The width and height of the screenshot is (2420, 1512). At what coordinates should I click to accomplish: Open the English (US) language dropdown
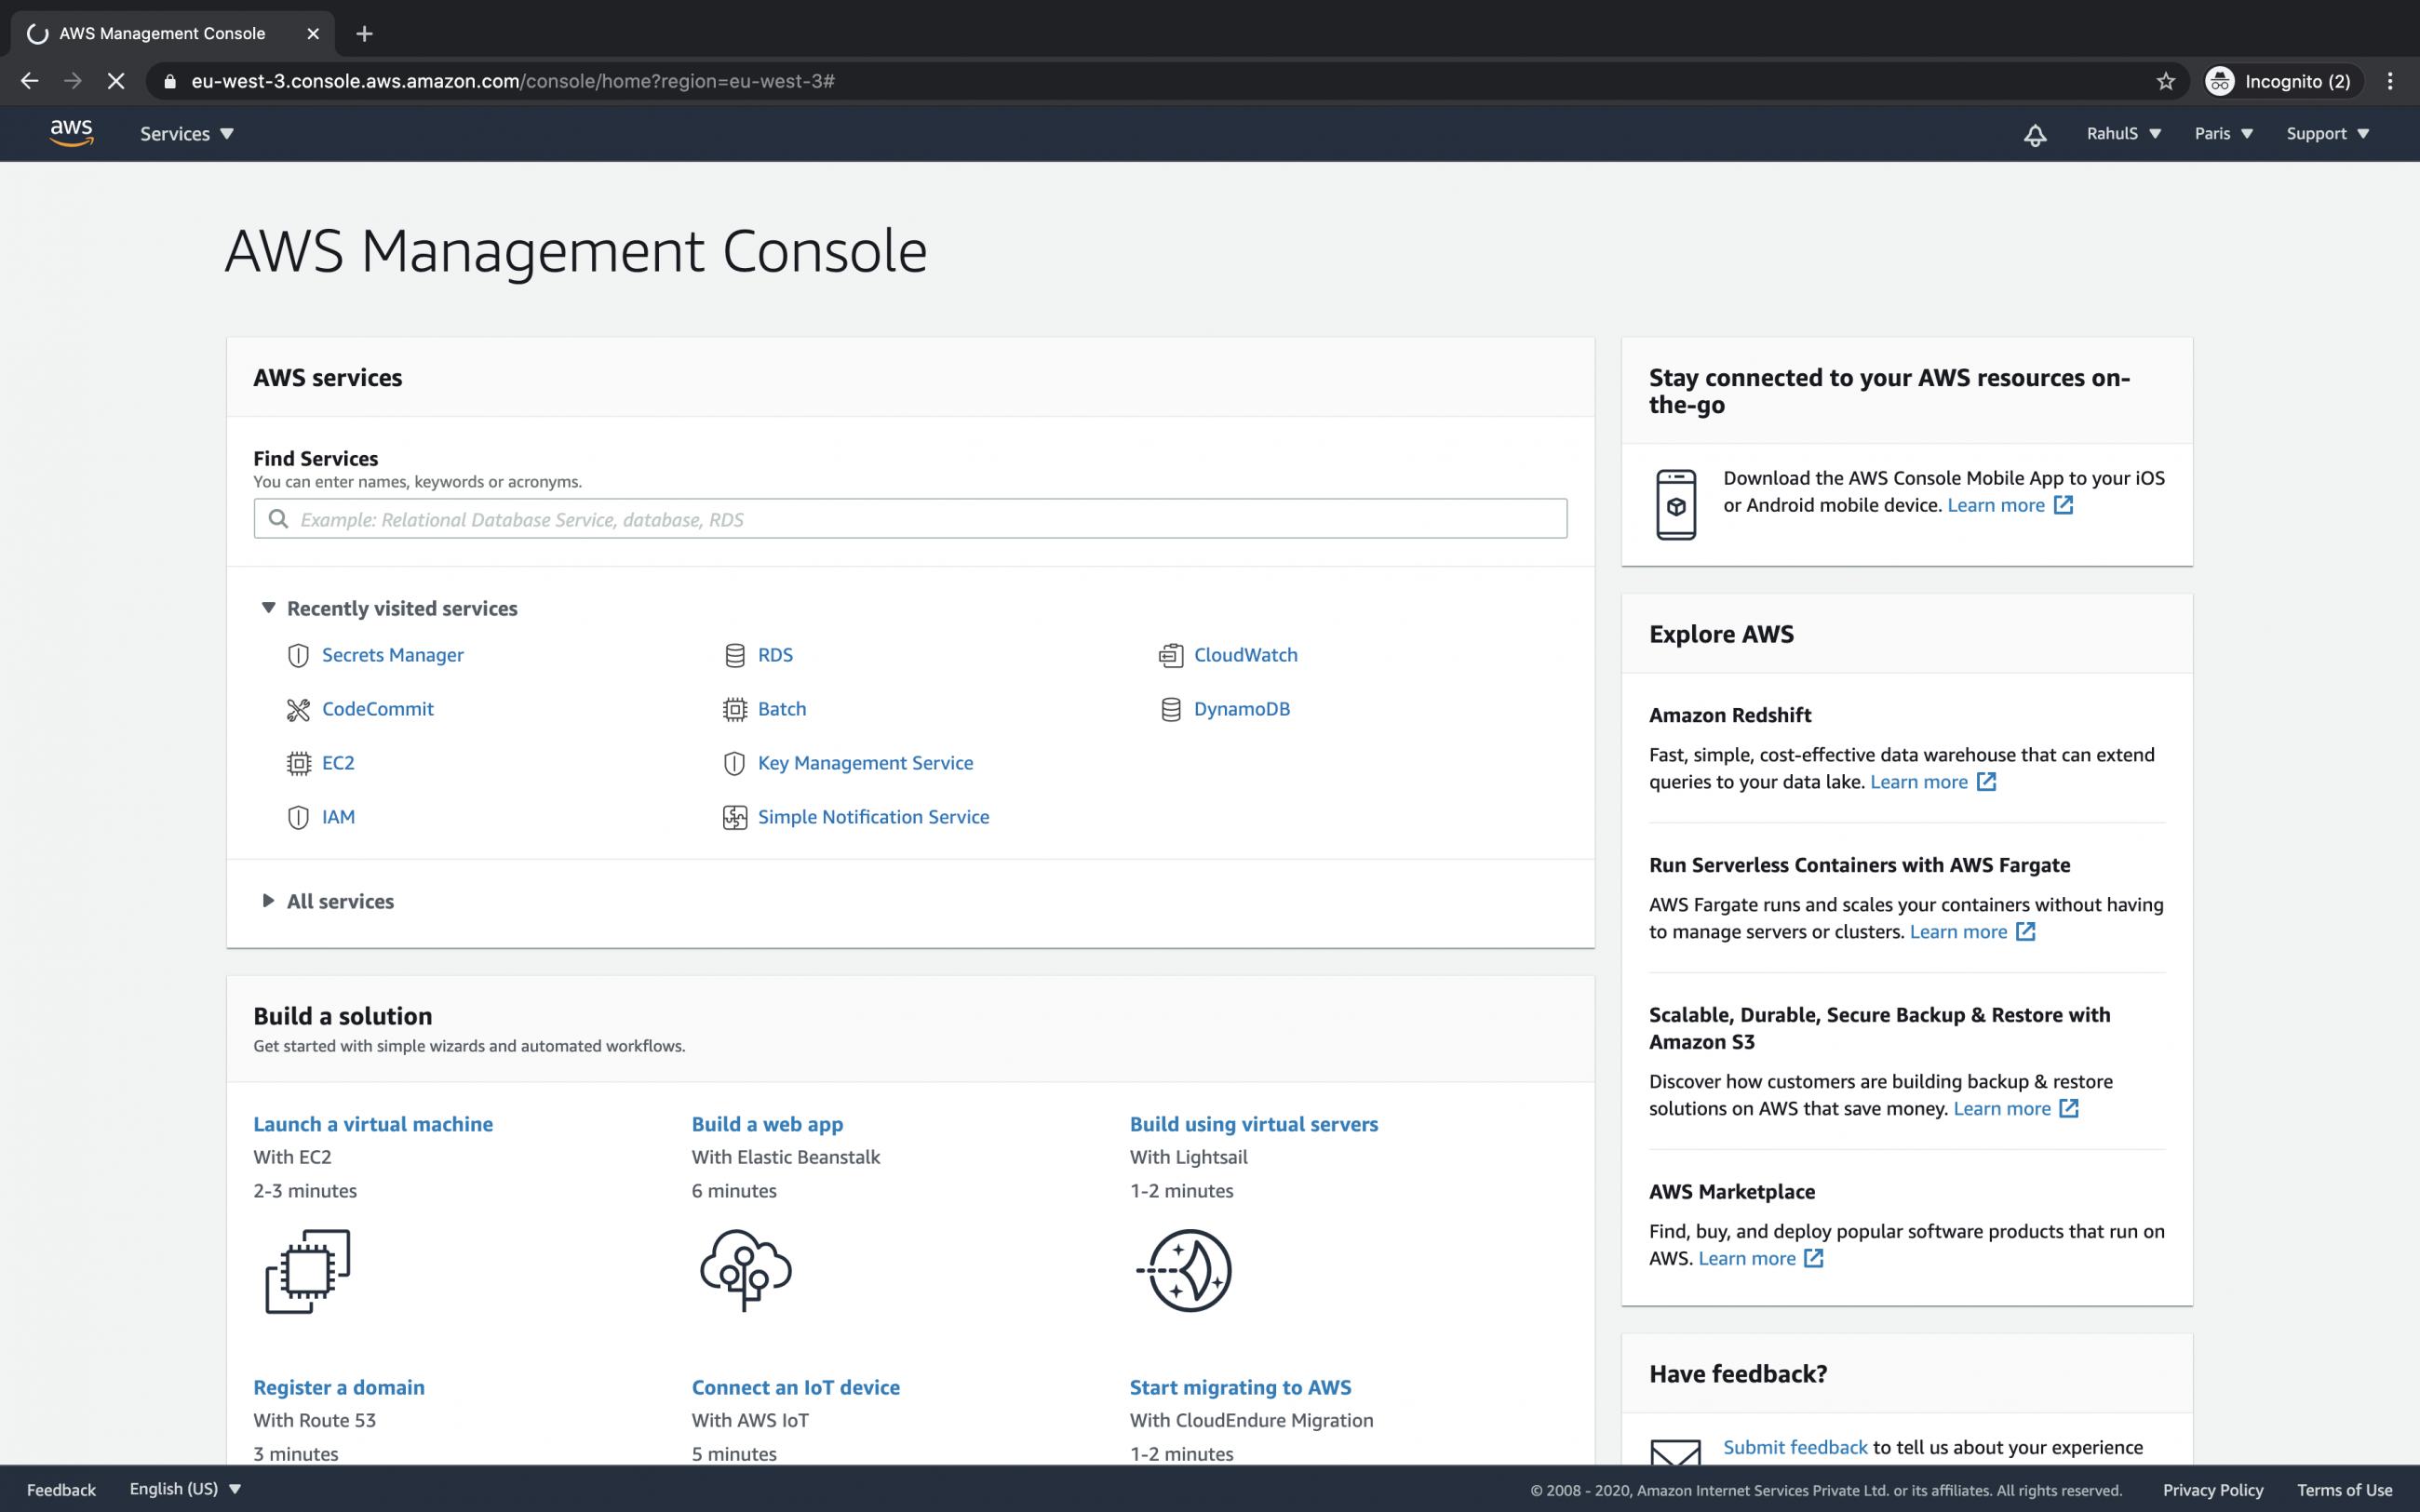click(186, 1489)
